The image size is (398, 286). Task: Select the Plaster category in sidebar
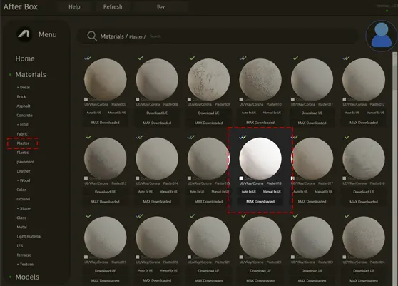click(x=23, y=143)
